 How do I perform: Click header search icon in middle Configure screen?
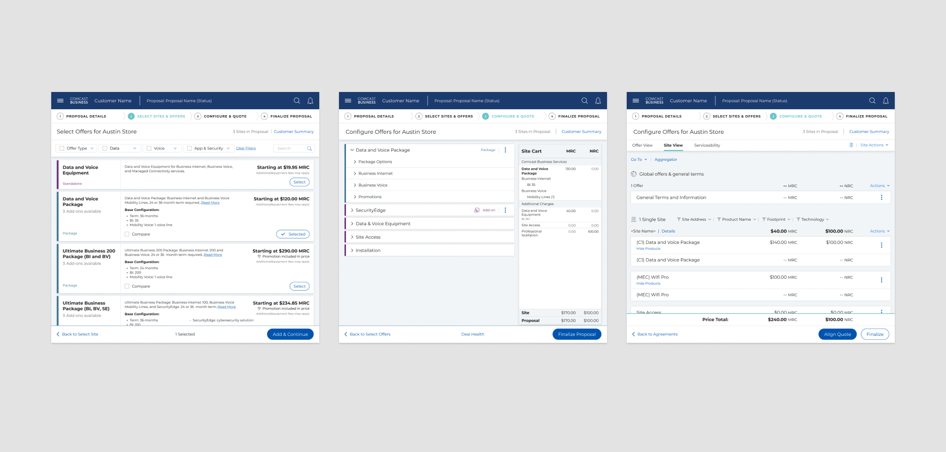coord(584,100)
